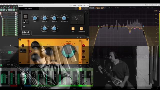Click Bus Compressor redo icon

(x=46, y=8)
